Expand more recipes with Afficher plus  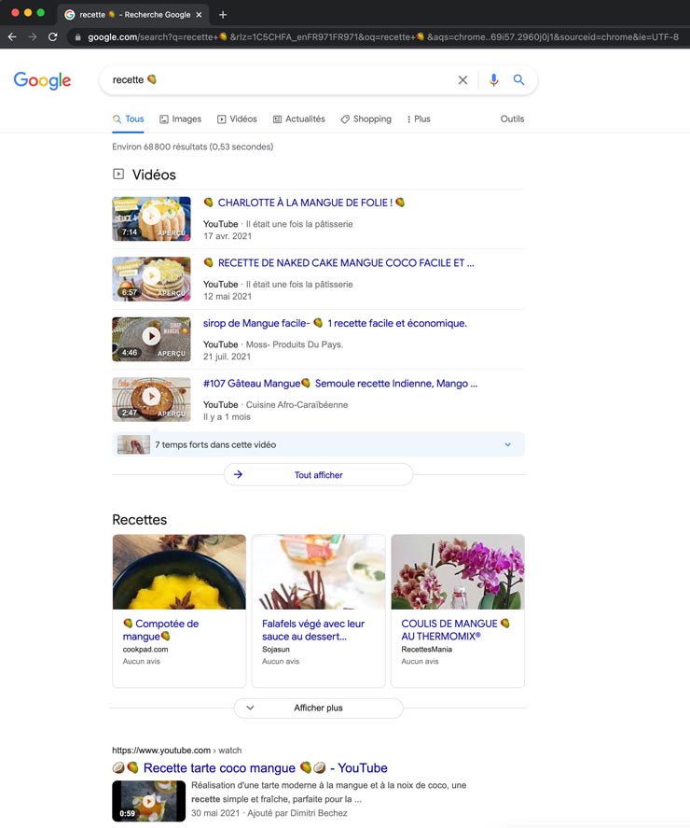click(x=318, y=709)
